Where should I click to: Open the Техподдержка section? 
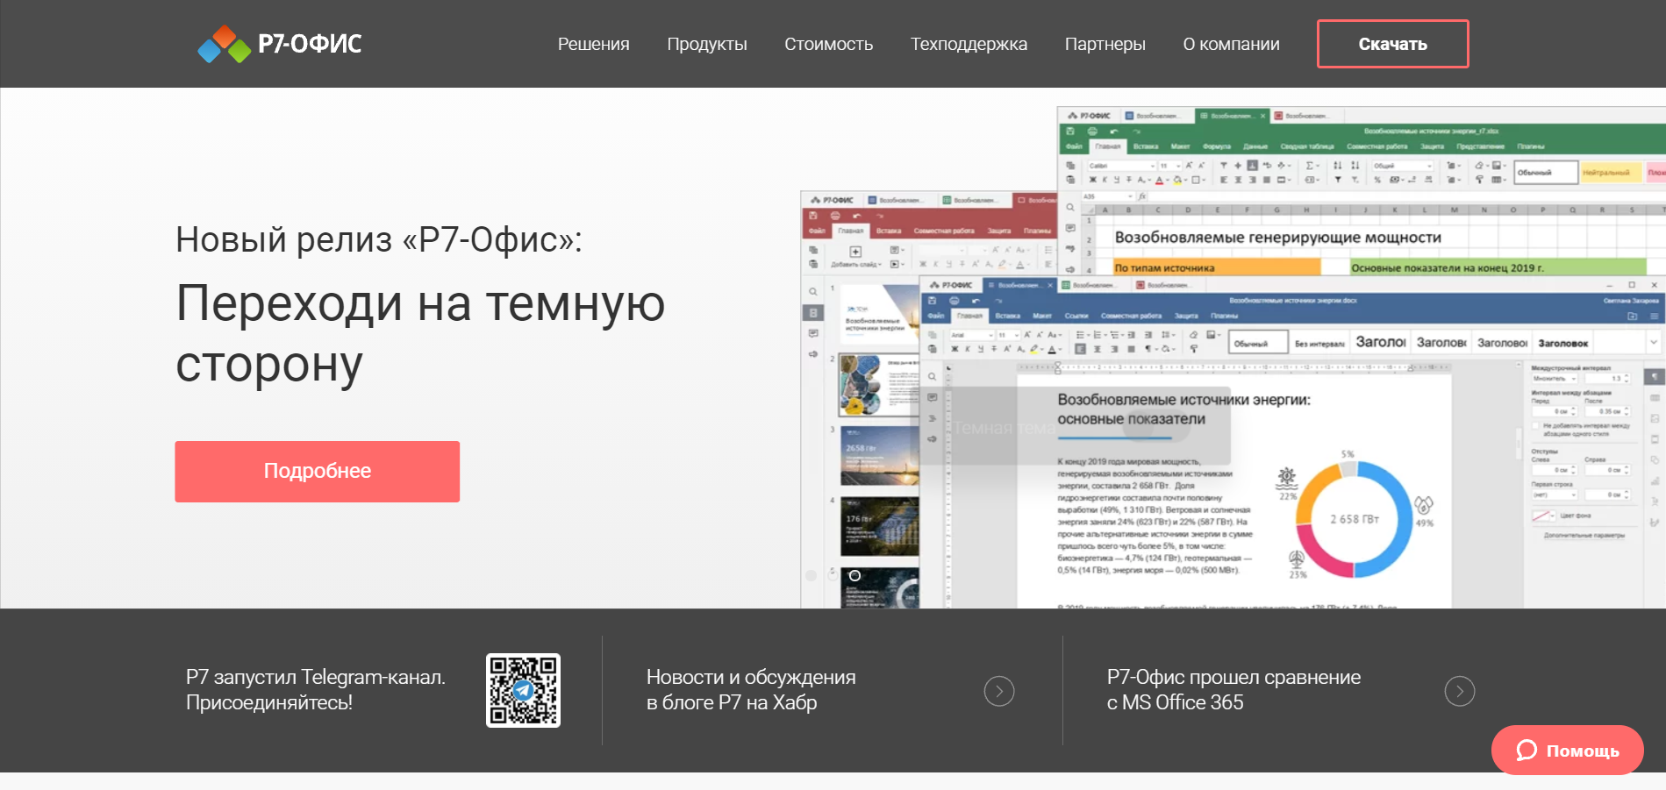(969, 44)
